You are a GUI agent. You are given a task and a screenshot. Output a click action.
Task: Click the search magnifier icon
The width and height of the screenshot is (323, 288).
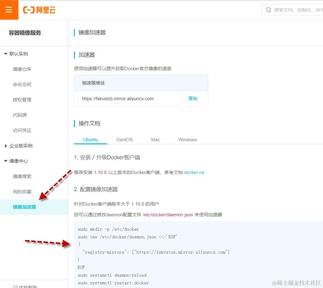pos(268,10)
